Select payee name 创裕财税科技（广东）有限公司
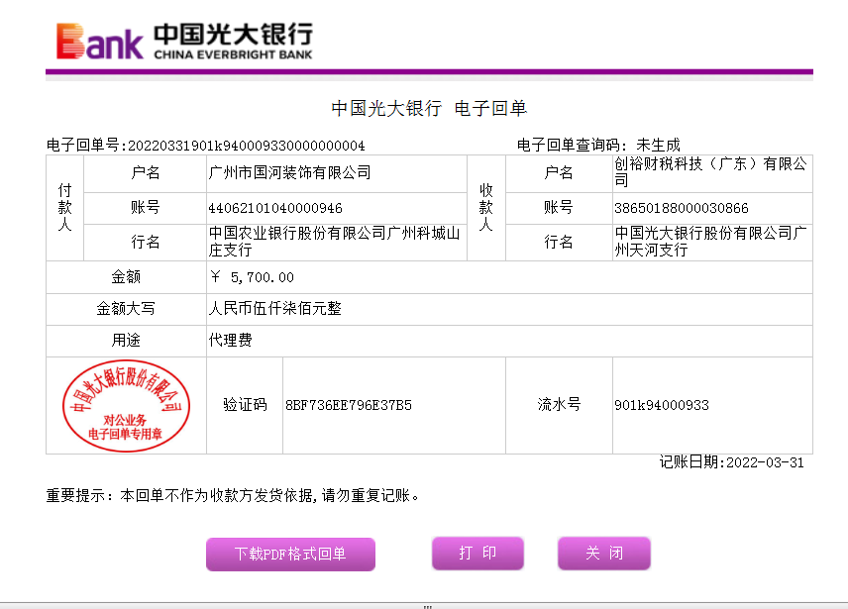 [x=710, y=172]
